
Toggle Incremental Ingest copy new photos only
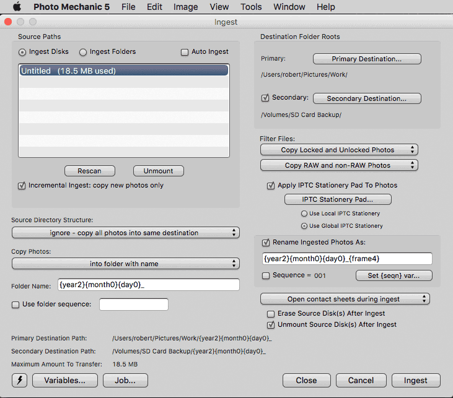coord(22,186)
